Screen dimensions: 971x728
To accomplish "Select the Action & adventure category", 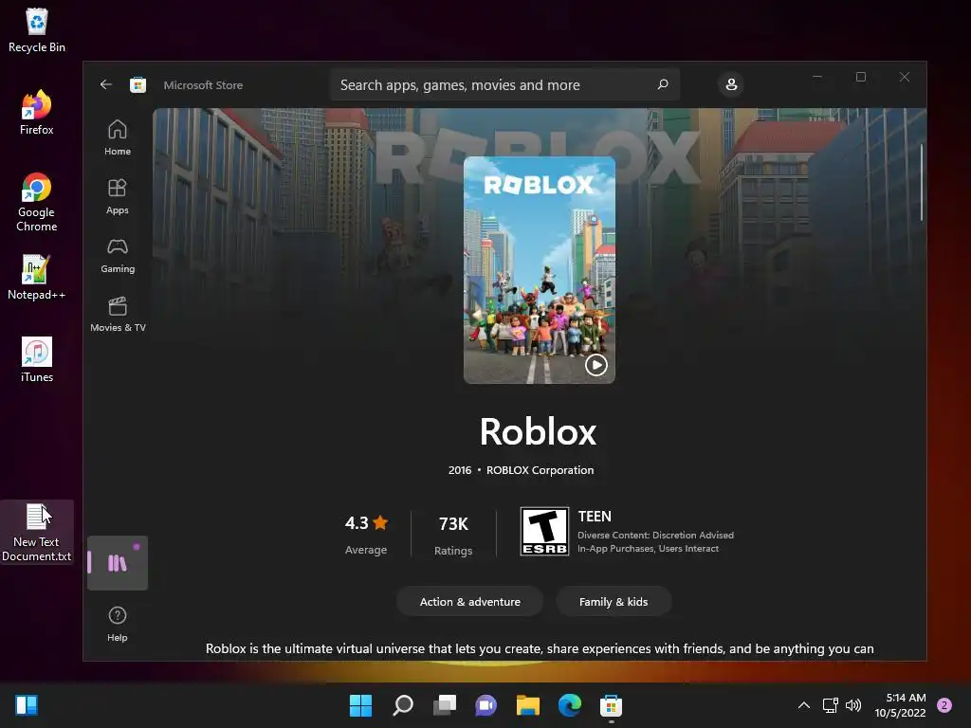I will pyautogui.click(x=470, y=602).
